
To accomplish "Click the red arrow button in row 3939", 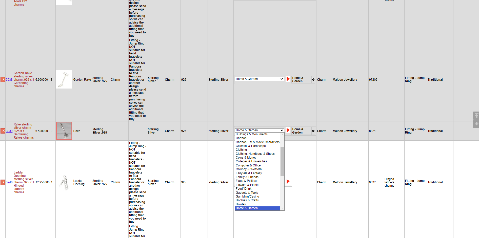I will point(288,130).
